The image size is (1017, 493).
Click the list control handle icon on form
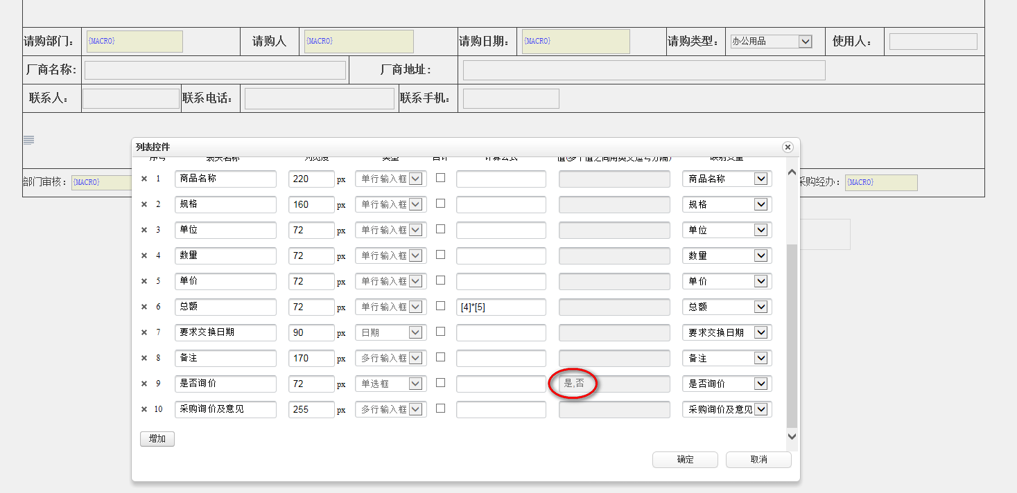(28, 140)
